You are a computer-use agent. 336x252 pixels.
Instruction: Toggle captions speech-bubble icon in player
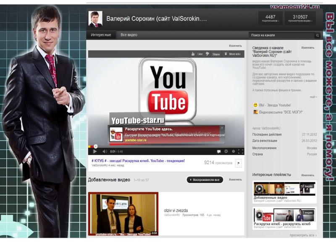[x=218, y=152]
